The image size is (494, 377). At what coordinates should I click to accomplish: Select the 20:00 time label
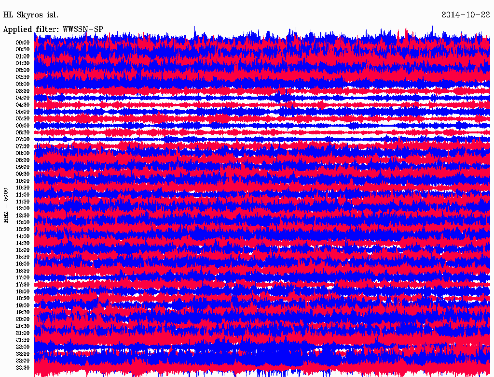click(x=22, y=319)
